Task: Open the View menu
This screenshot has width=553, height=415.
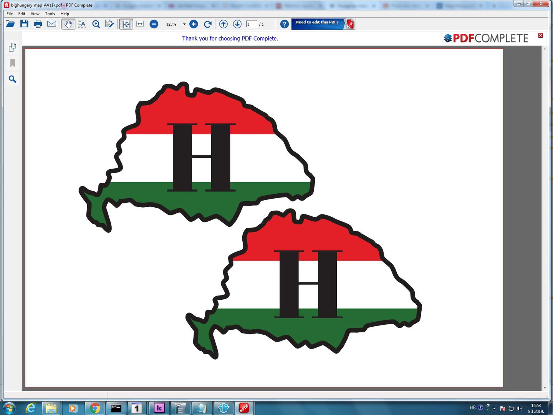Action: coord(35,14)
